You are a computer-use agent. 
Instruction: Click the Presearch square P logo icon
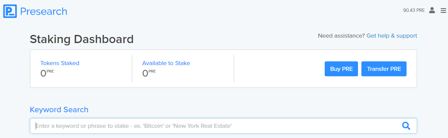click(10, 11)
